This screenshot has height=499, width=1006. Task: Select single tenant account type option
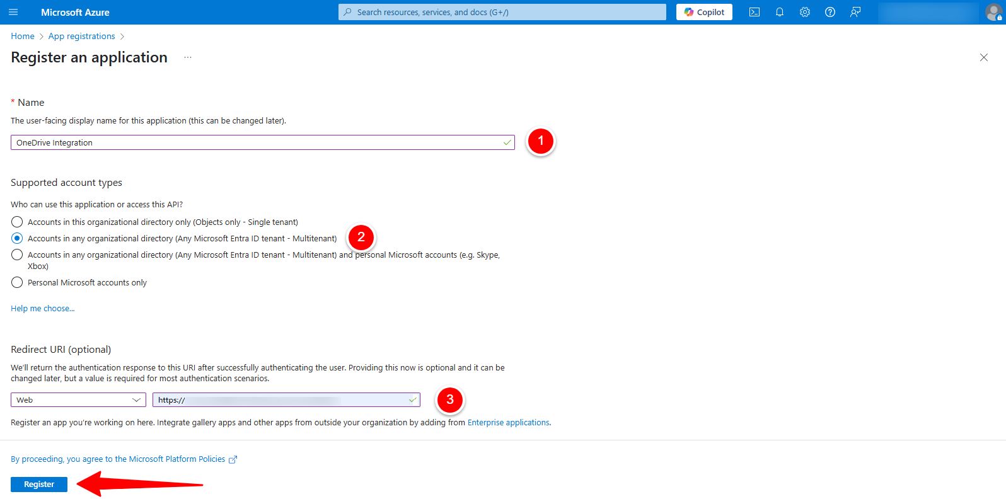[17, 222]
